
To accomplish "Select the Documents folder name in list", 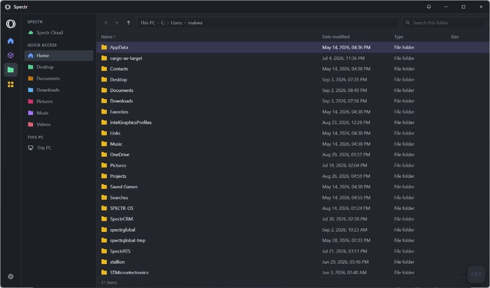I will (x=122, y=91).
